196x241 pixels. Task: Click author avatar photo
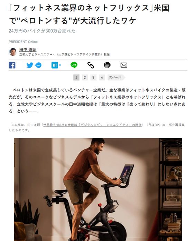click(x=13, y=52)
